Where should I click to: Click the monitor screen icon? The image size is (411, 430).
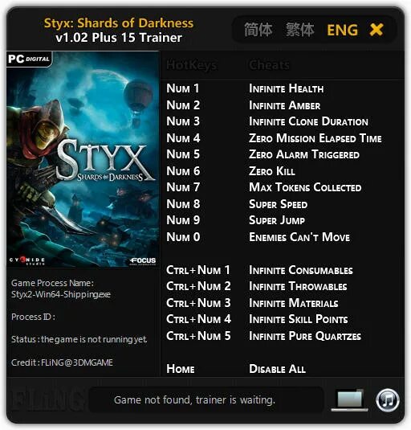click(350, 399)
